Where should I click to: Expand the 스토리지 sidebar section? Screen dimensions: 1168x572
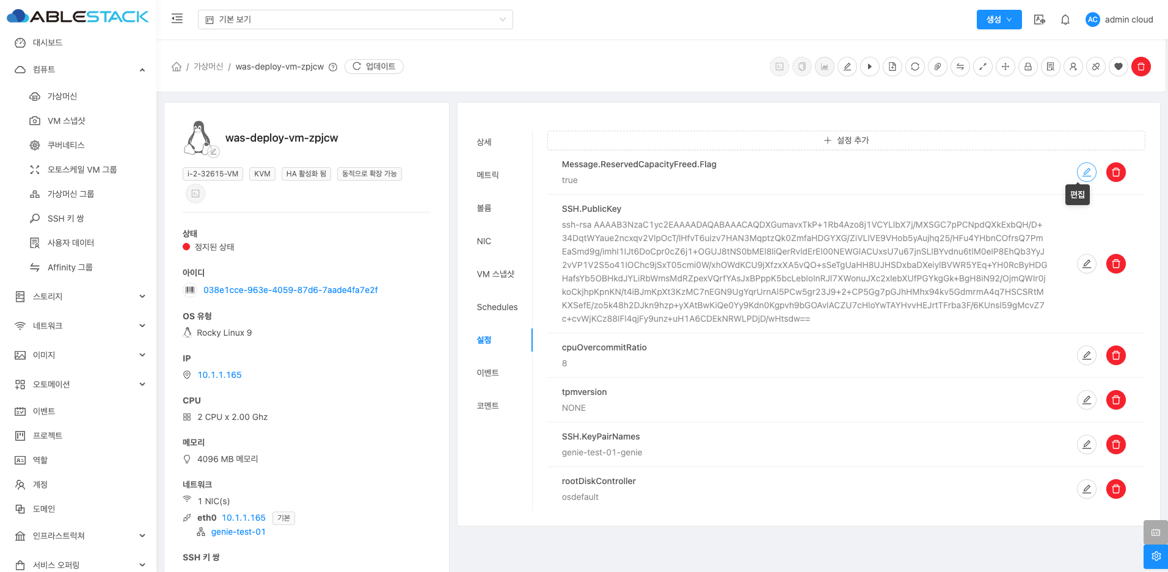point(79,297)
